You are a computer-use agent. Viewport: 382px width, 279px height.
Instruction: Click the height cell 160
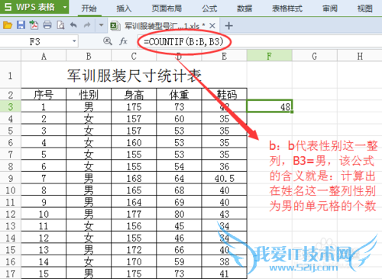coord(134,142)
